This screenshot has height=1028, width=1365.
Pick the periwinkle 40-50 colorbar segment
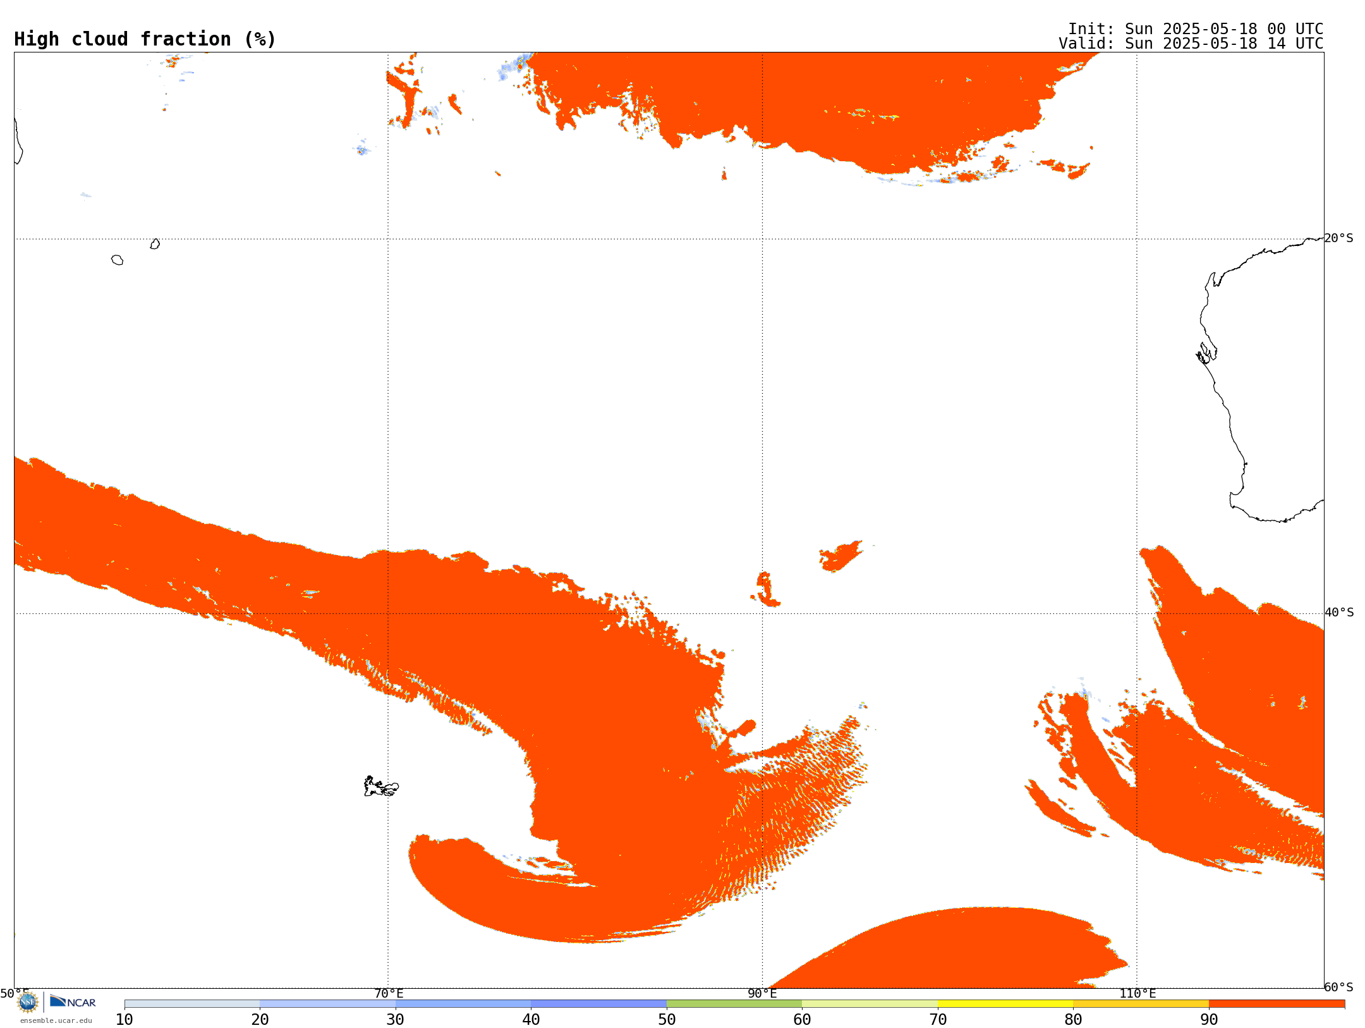[x=598, y=1004]
